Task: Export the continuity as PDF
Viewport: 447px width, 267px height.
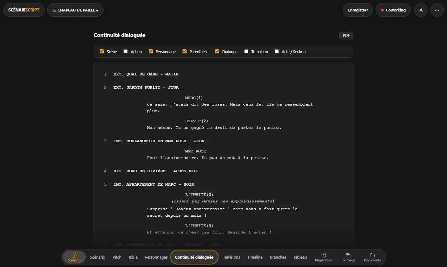Action: pyautogui.click(x=346, y=36)
